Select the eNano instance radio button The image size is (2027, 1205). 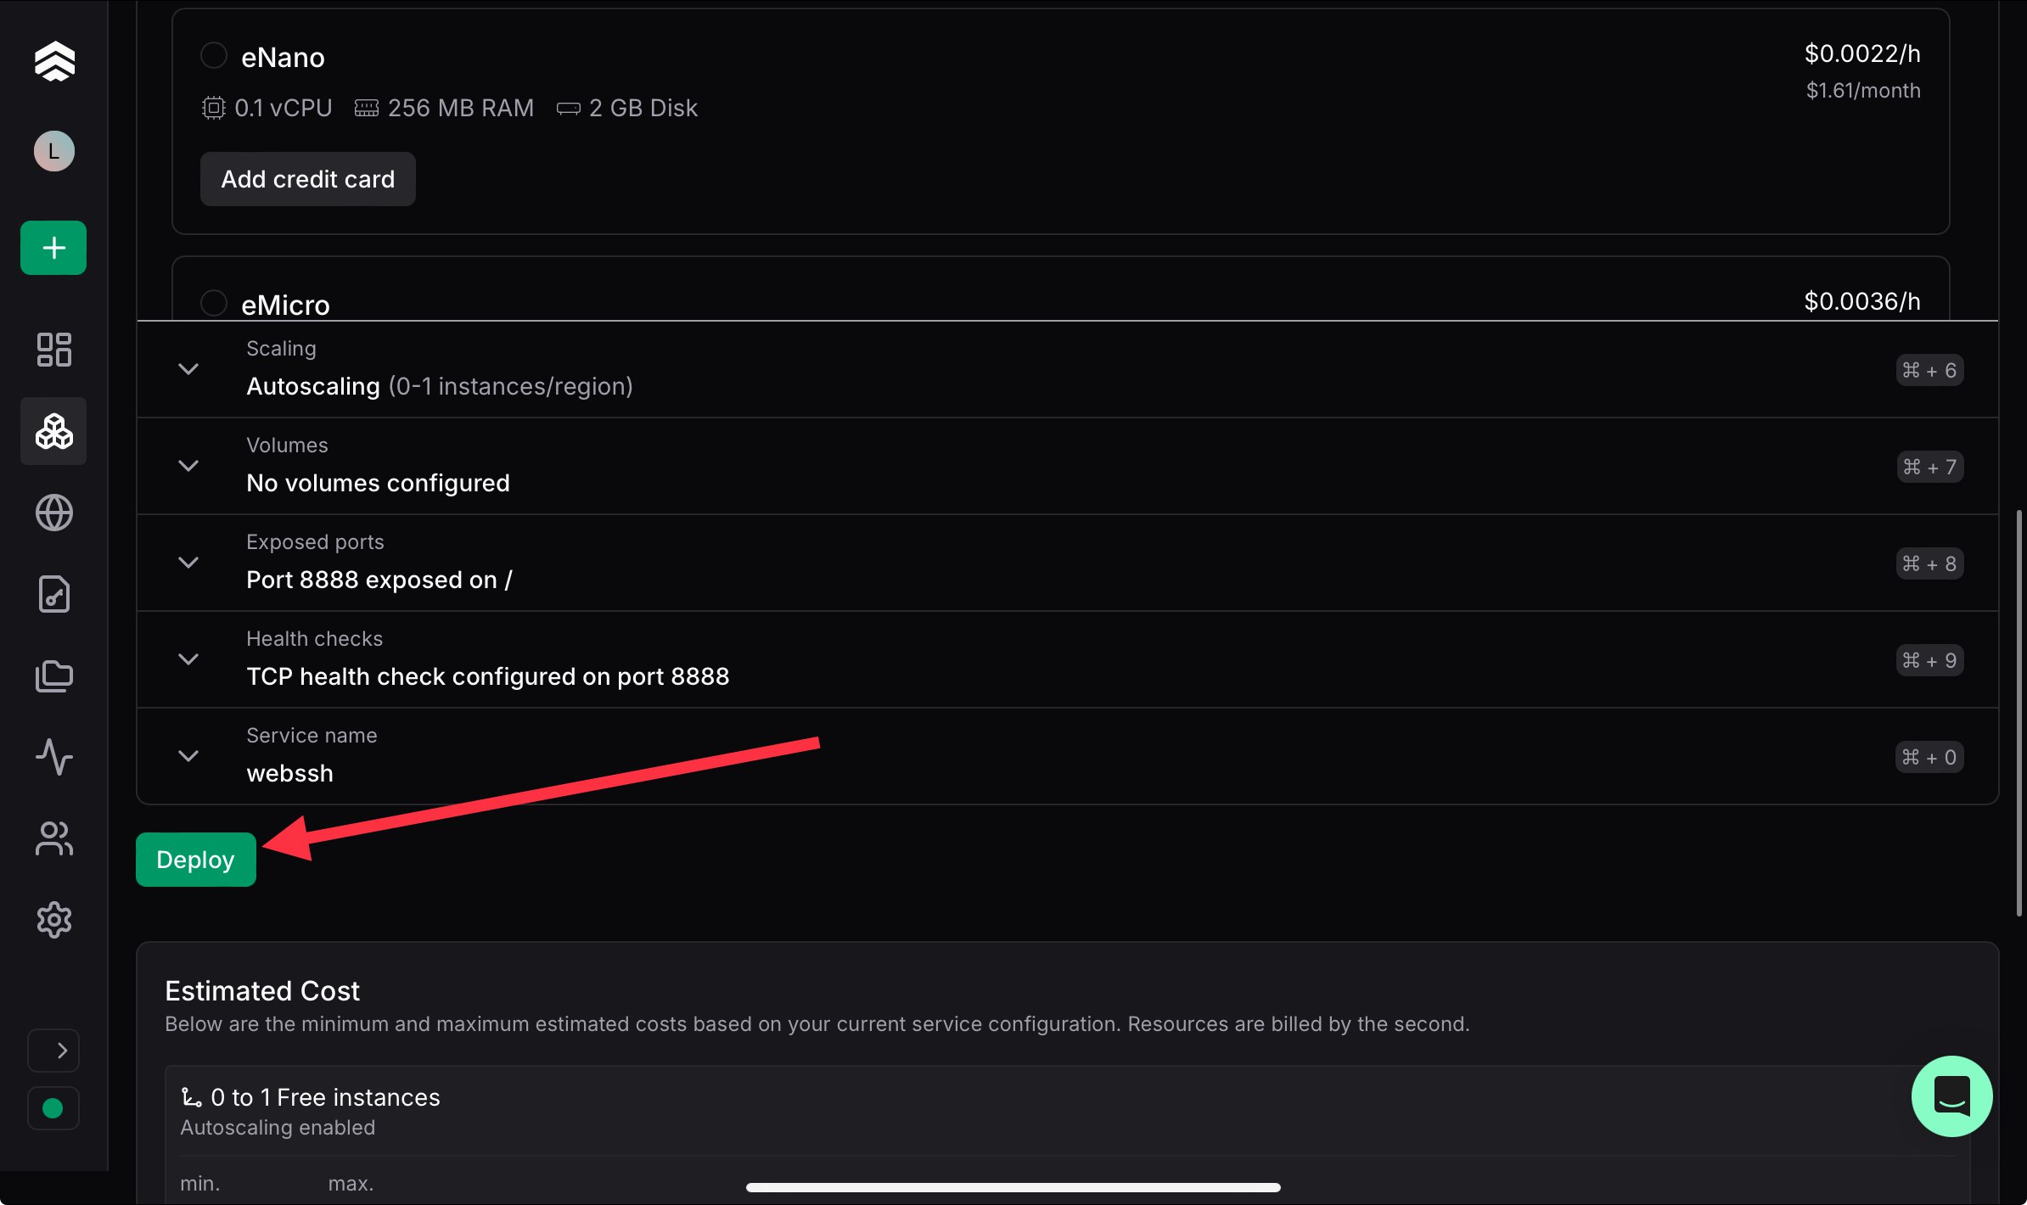214,55
